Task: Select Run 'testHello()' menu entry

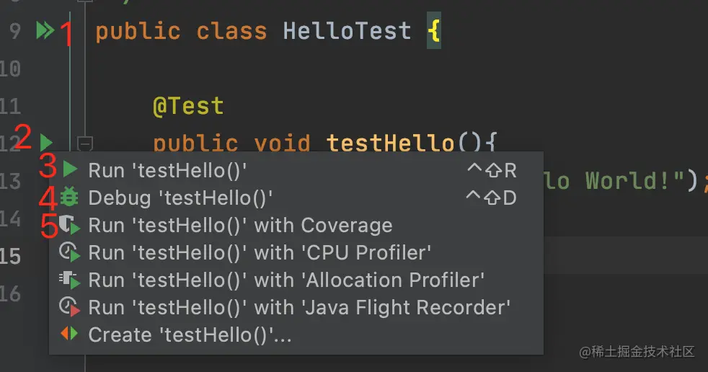Action: pyautogui.click(x=296, y=170)
